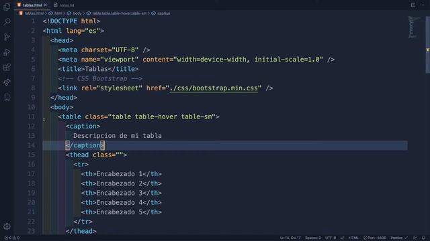The height and width of the screenshot is (241, 430).
Task: Follow the ./css/bootstrap.min.css link
Action: click(214, 88)
